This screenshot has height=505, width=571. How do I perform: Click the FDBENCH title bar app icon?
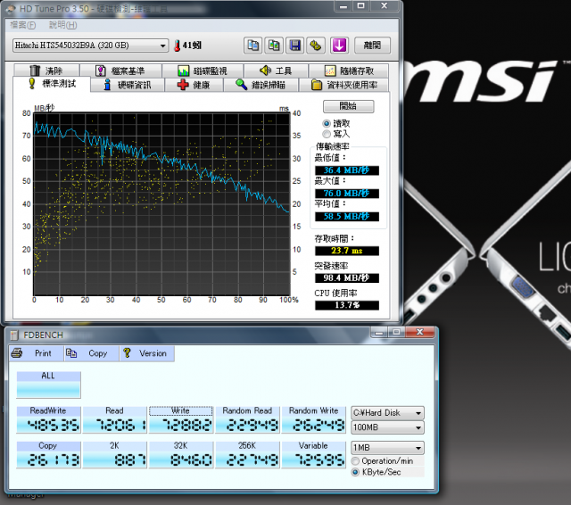click(x=14, y=335)
